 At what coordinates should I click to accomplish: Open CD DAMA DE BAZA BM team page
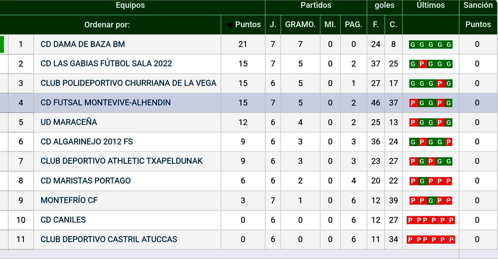(x=83, y=44)
